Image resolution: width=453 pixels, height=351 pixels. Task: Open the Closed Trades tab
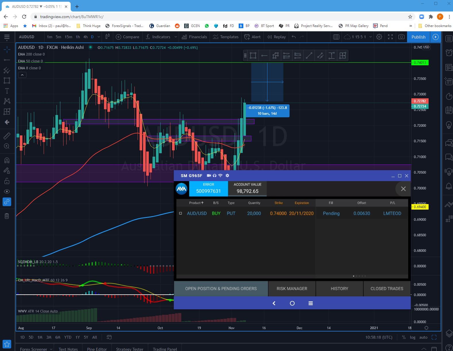point(387,289)
